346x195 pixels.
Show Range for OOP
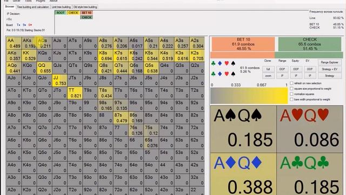[282, 69]
